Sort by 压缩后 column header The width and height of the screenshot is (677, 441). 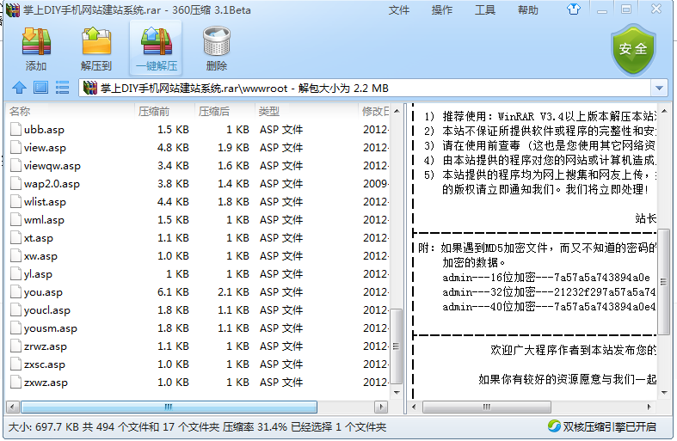(225, 112)
